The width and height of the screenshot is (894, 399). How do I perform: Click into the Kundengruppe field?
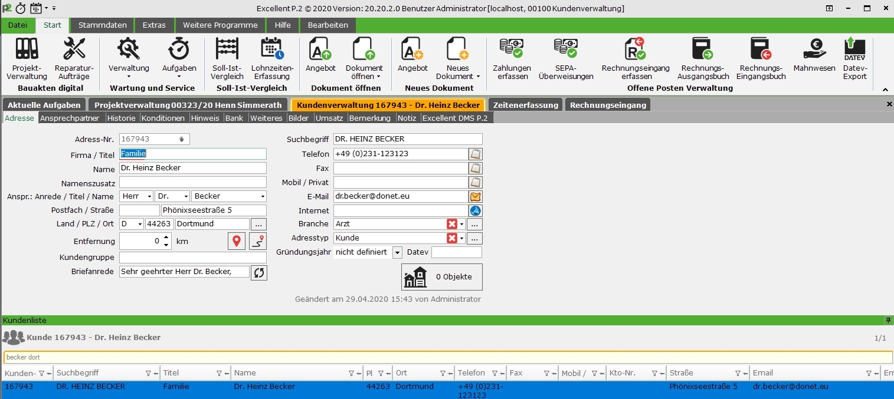[193, 258]
